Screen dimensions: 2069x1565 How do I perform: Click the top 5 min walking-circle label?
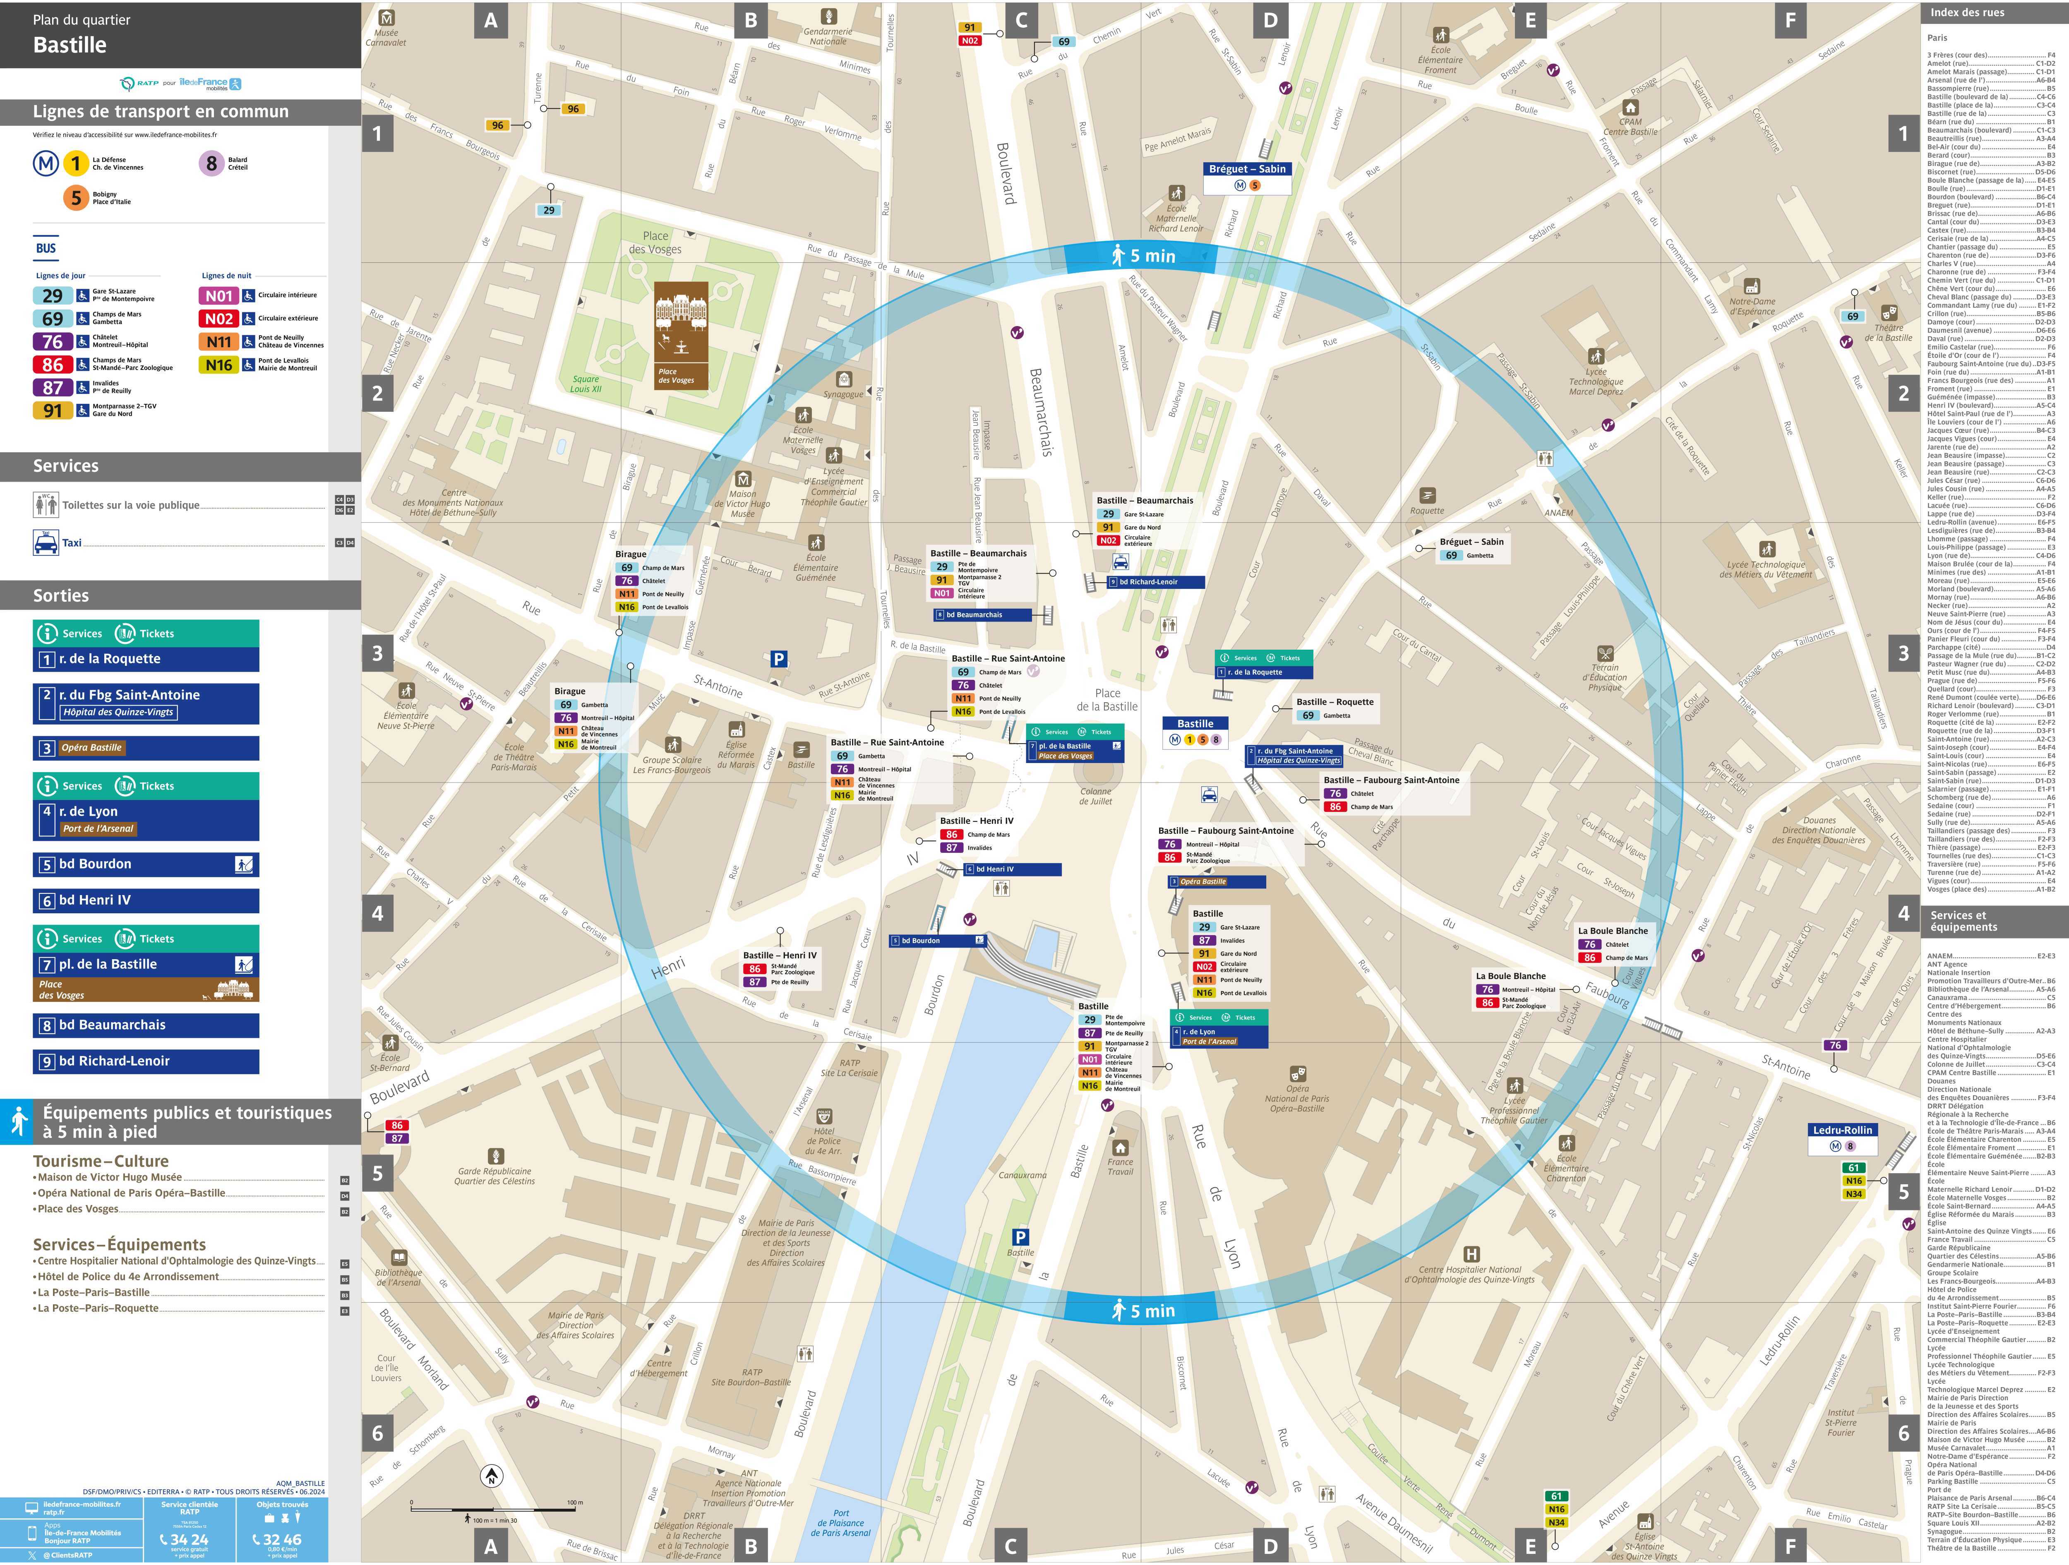(x=1141, y=256)
